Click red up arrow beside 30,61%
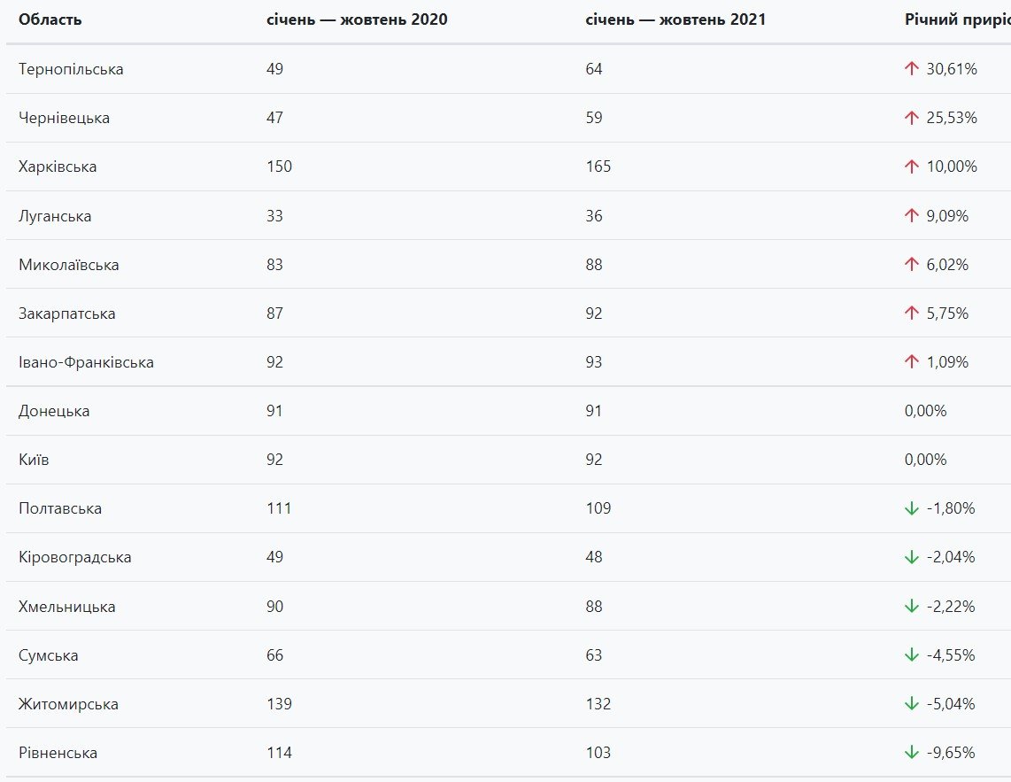1011x782 pixels. pyautogui.click(x=912, y=69)
